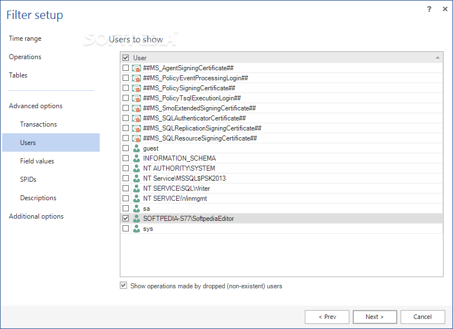The image size is (453, 329).
Task: Uncheck the SOFTPEDIA-S77\SoftpediaEditor user checkbox
Action: (125, 219)
